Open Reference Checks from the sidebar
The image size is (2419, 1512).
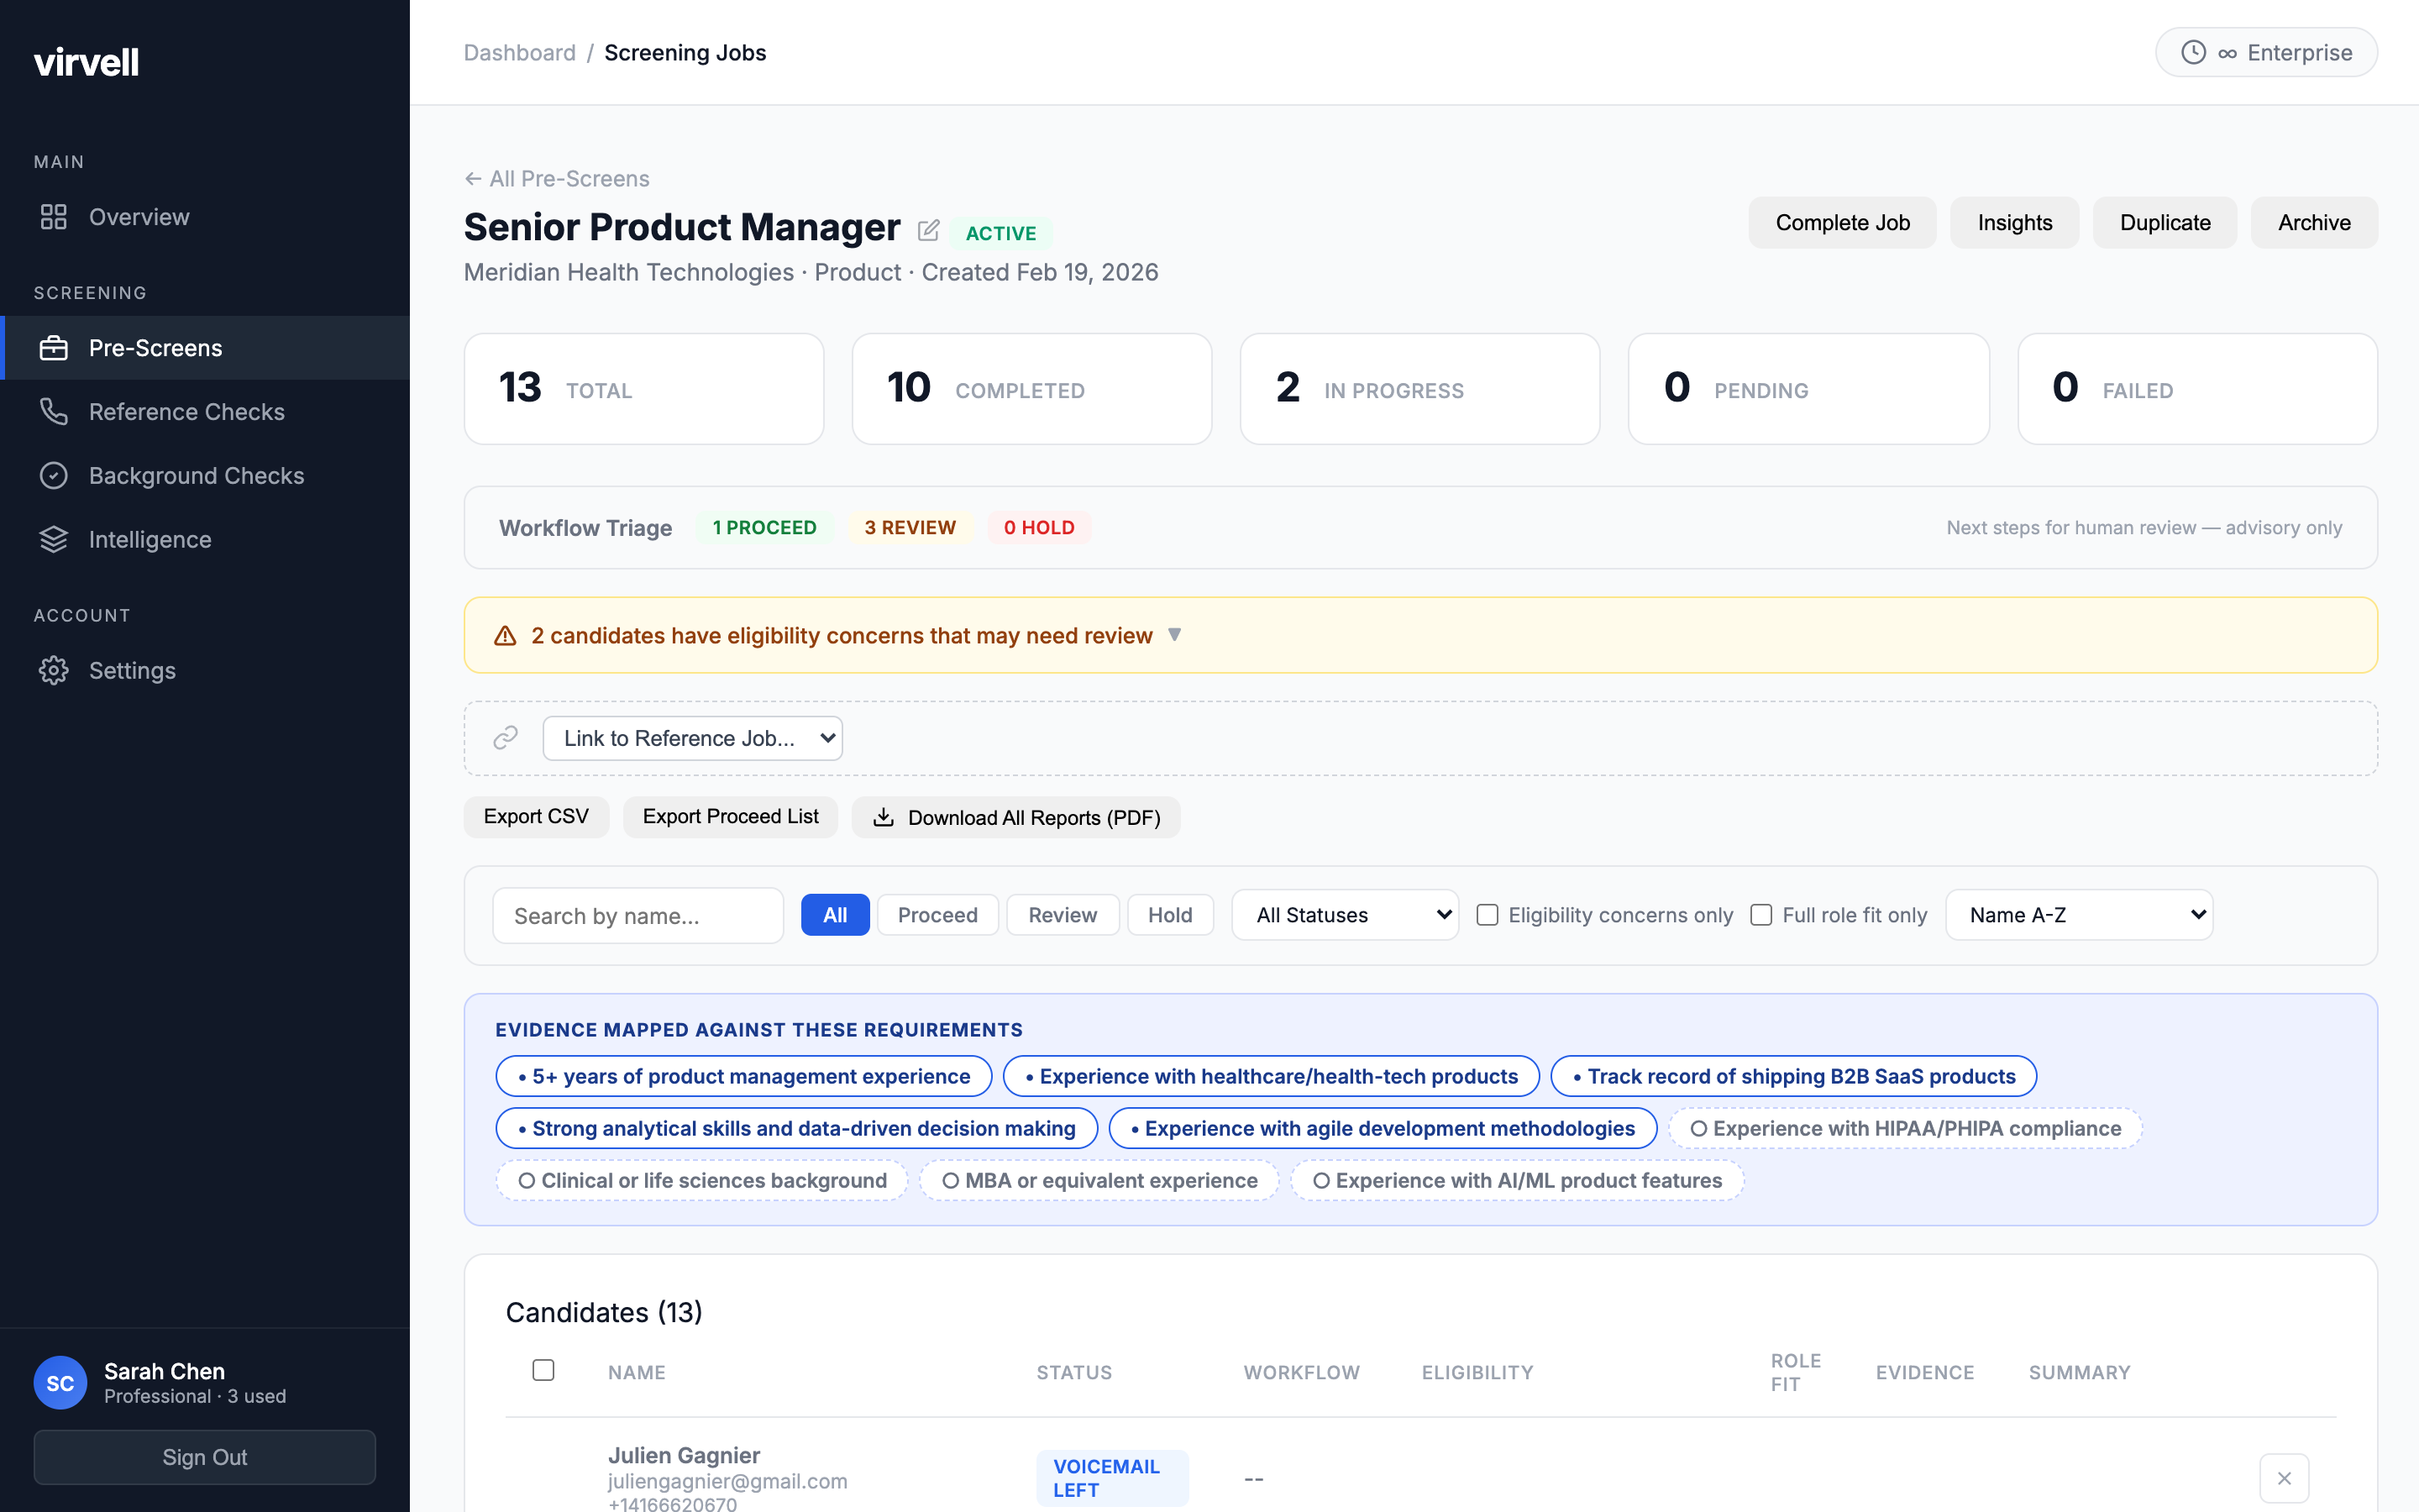tap(186, 411)
